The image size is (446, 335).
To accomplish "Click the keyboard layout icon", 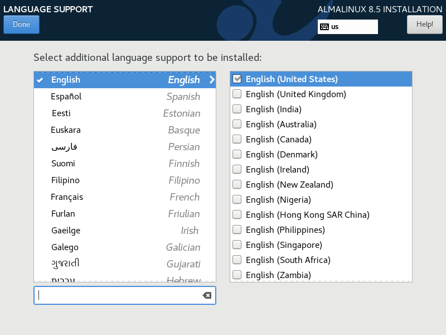I will [324, 27].
